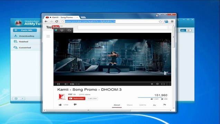Screen dimensions: 220x124
Task: Enter full screen with the player icon
Action: 168,84
